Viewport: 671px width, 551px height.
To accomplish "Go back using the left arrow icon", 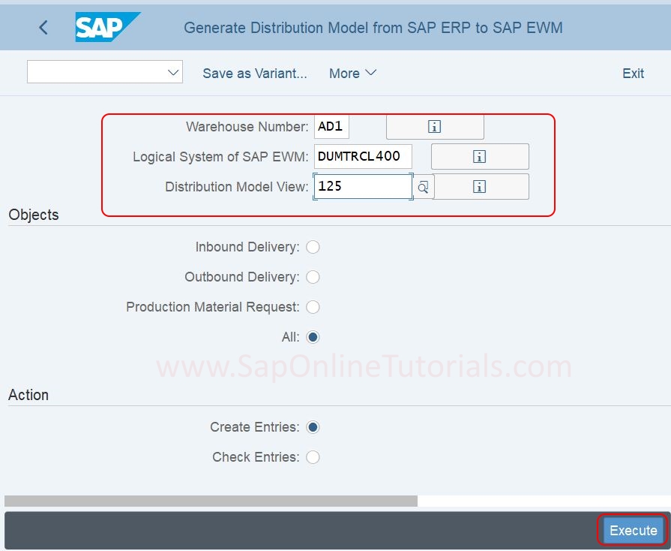I will point(43,28).
